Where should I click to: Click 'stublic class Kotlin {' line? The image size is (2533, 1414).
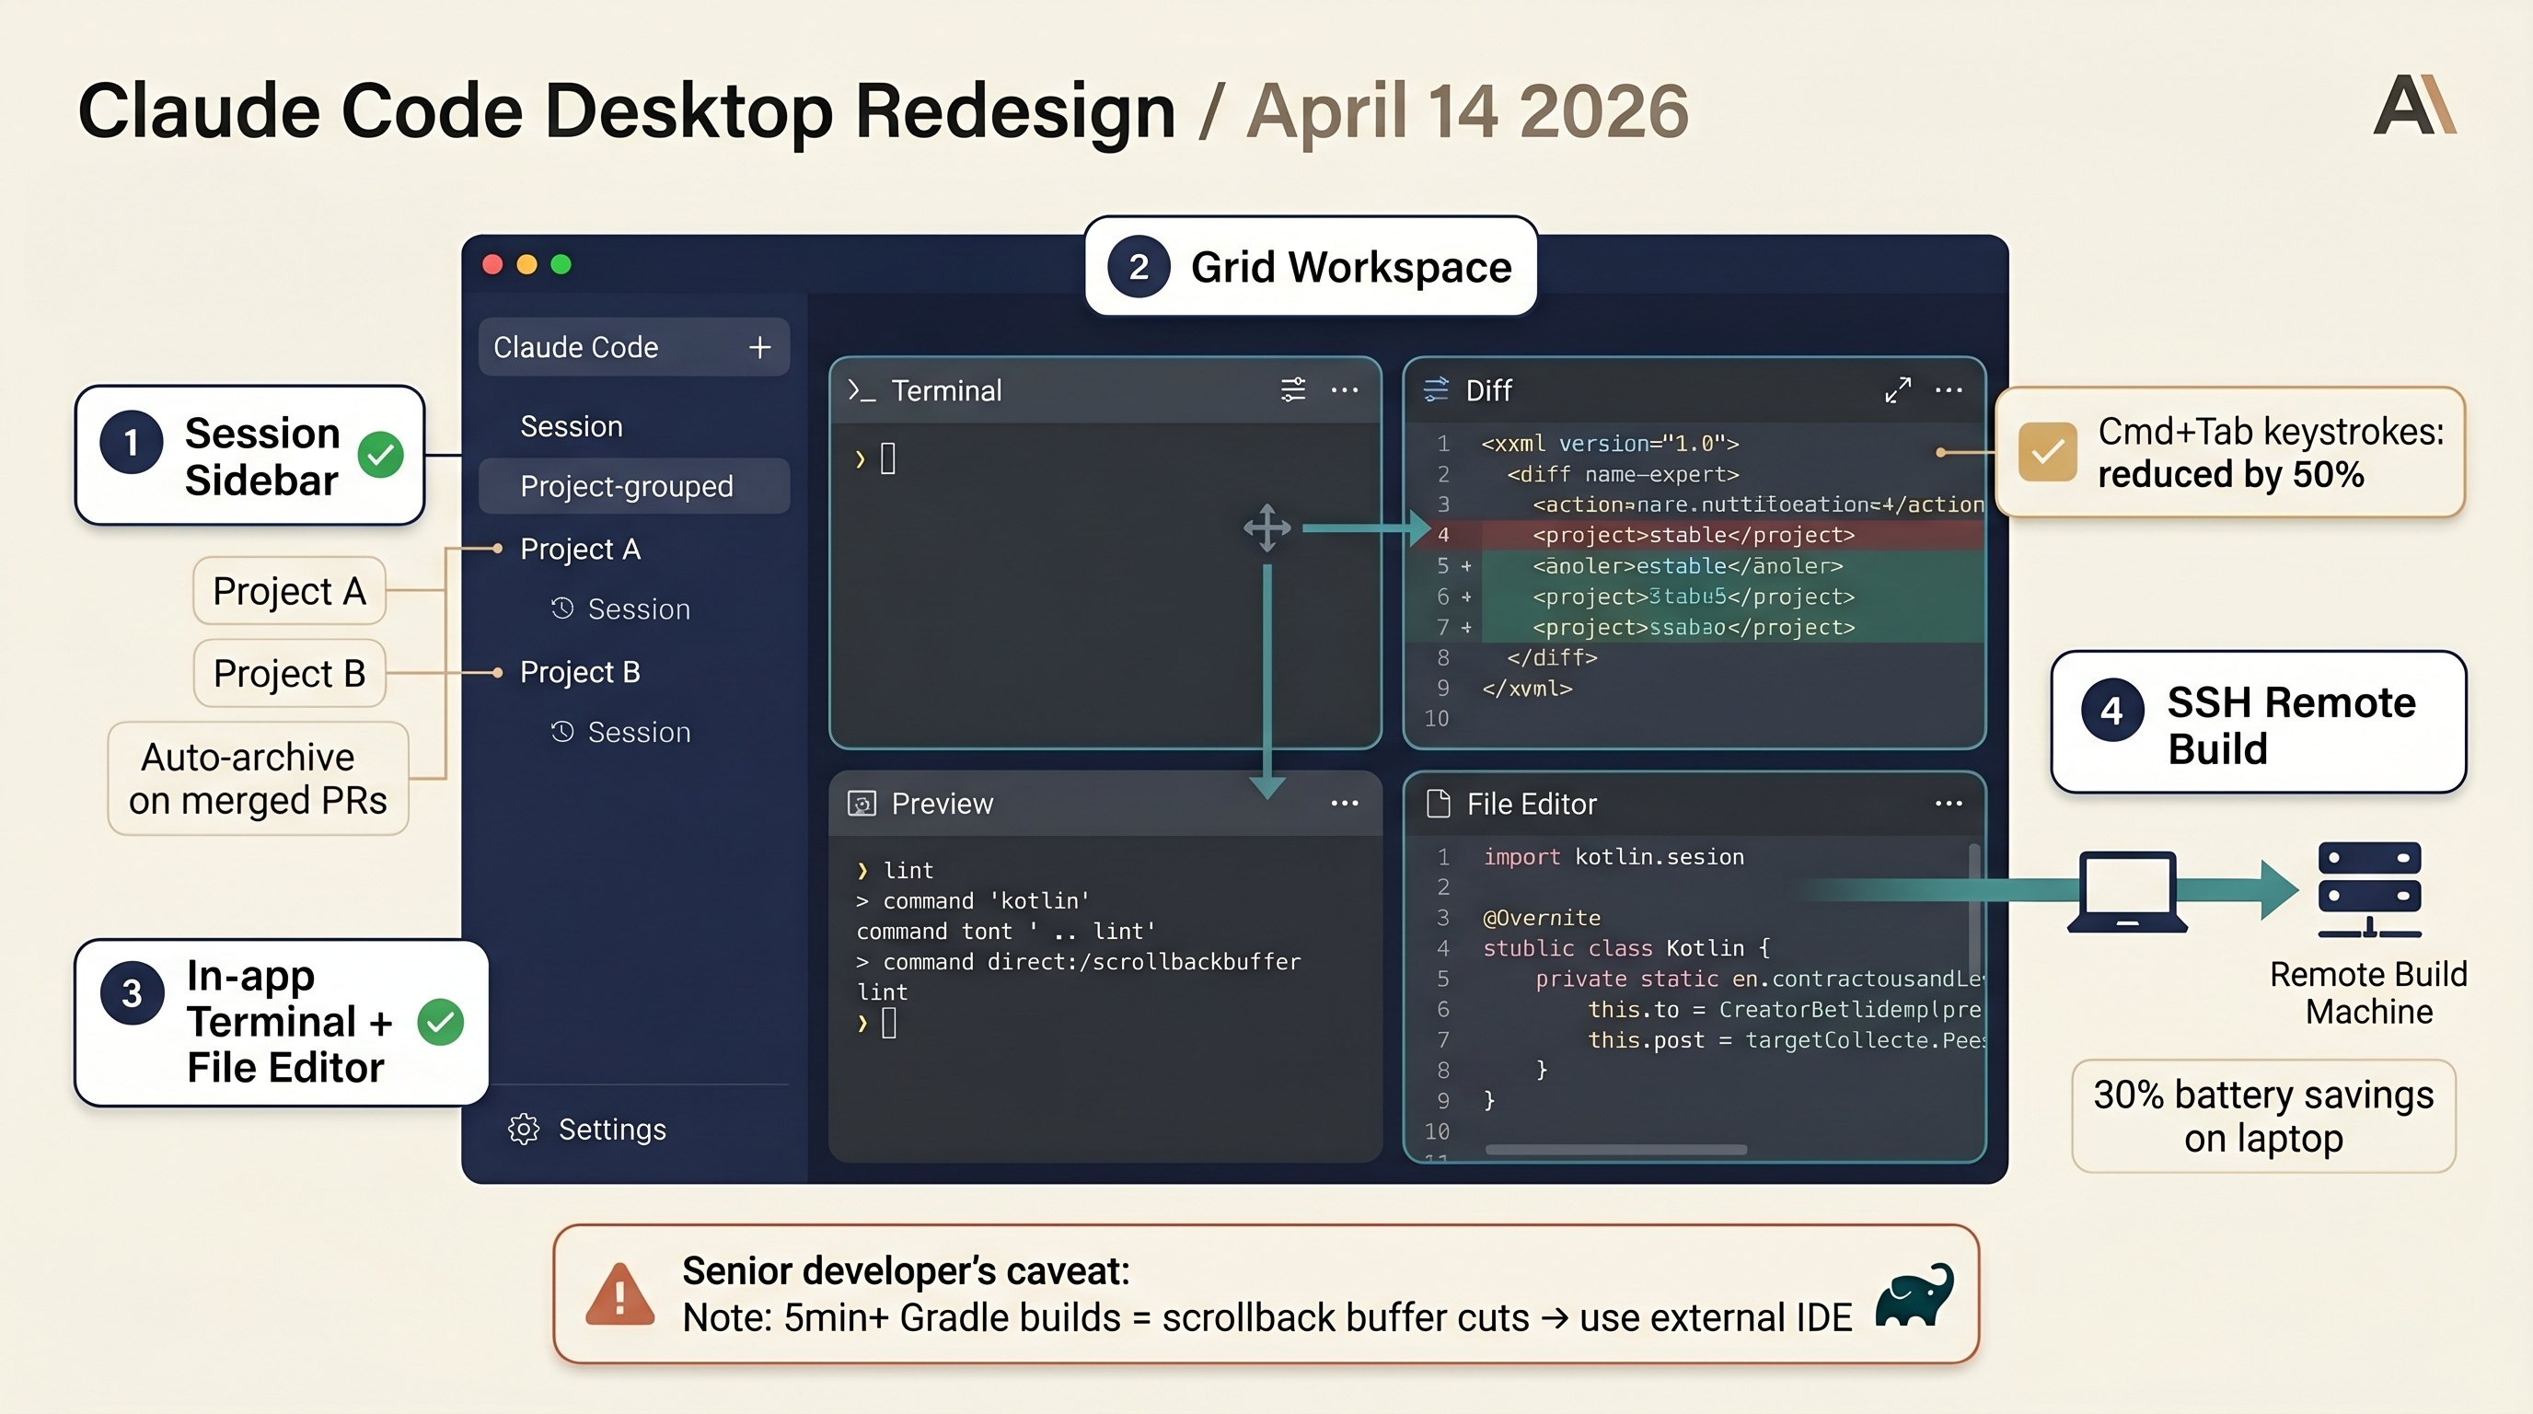(1627, 948)
